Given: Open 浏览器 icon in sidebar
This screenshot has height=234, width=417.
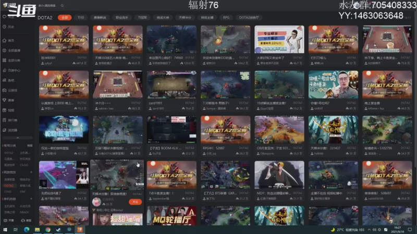Looking at the screenshot, I should click(4, 130).
